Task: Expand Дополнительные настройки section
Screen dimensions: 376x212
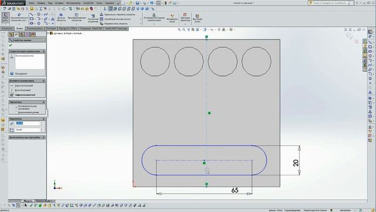Action: coord(43,137)
